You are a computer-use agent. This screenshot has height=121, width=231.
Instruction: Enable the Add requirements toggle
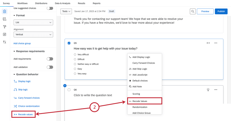coord(50,59)
